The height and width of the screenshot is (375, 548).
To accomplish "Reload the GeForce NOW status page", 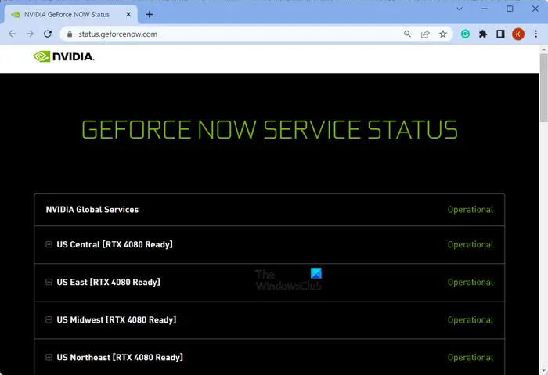I will [x=48, y=34].
